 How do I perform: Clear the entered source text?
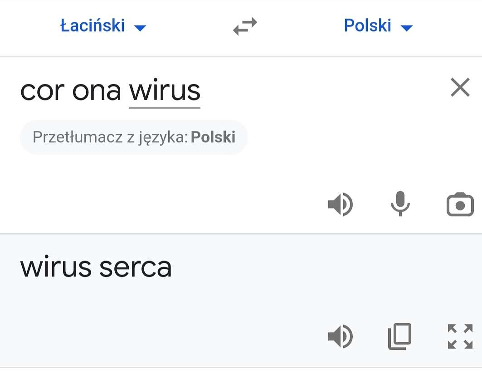click(x=460, y=87)
